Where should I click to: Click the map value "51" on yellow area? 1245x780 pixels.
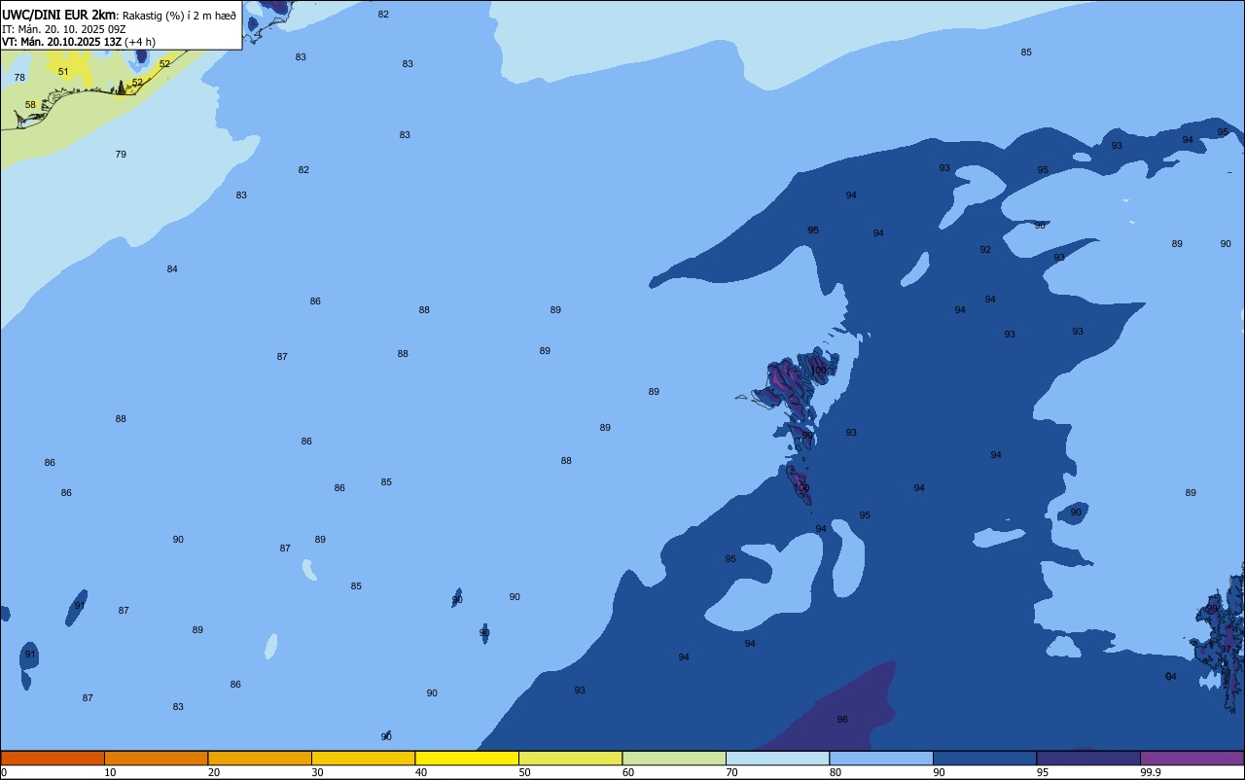(63, 72)
